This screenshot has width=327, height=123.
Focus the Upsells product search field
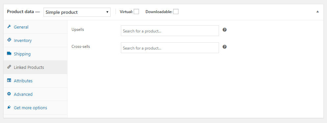point(170,31)
